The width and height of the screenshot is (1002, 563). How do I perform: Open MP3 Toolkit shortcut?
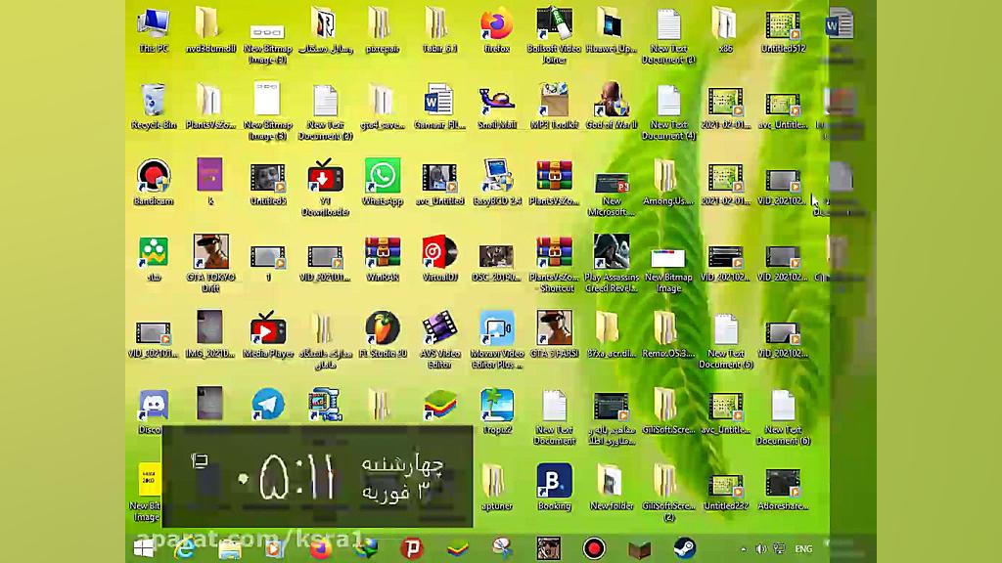554,107
